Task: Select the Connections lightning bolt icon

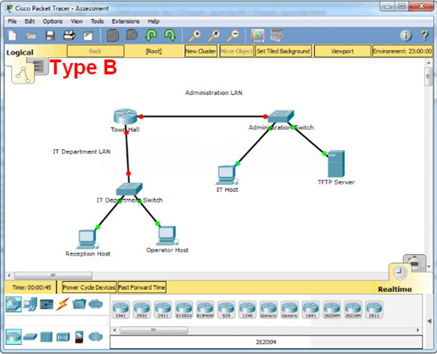Action: pyautogui.click(x=62, y=304)
